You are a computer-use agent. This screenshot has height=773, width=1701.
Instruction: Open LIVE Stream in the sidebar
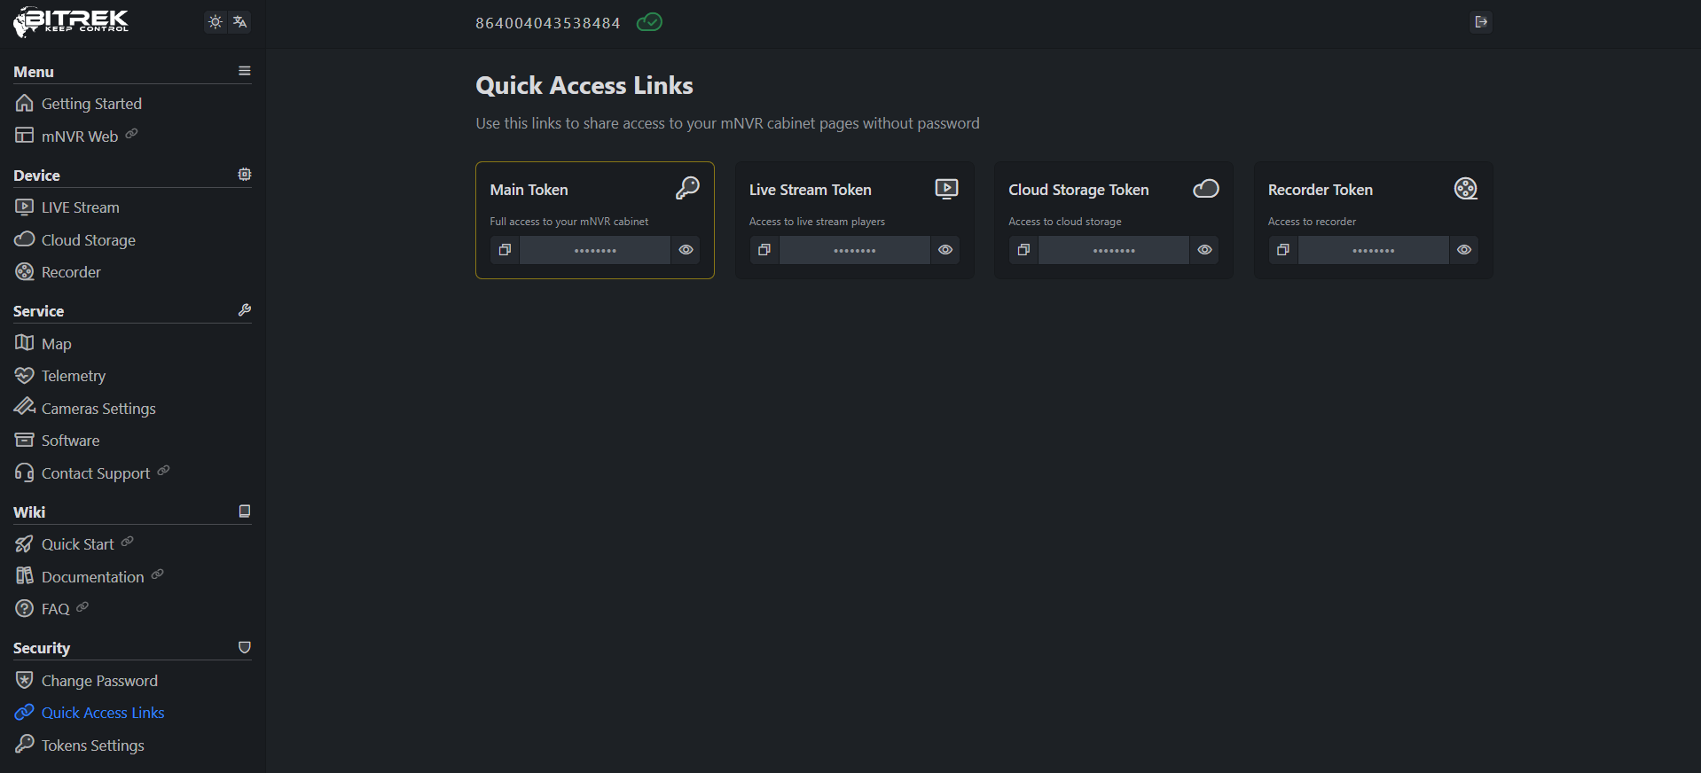[x=80, y=207]
